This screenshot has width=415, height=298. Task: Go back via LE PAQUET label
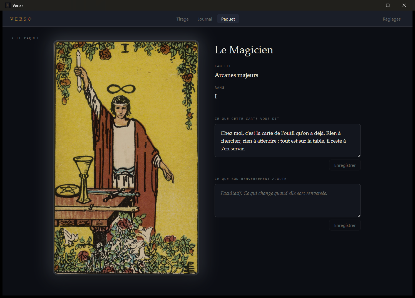(x=28, y=38)
